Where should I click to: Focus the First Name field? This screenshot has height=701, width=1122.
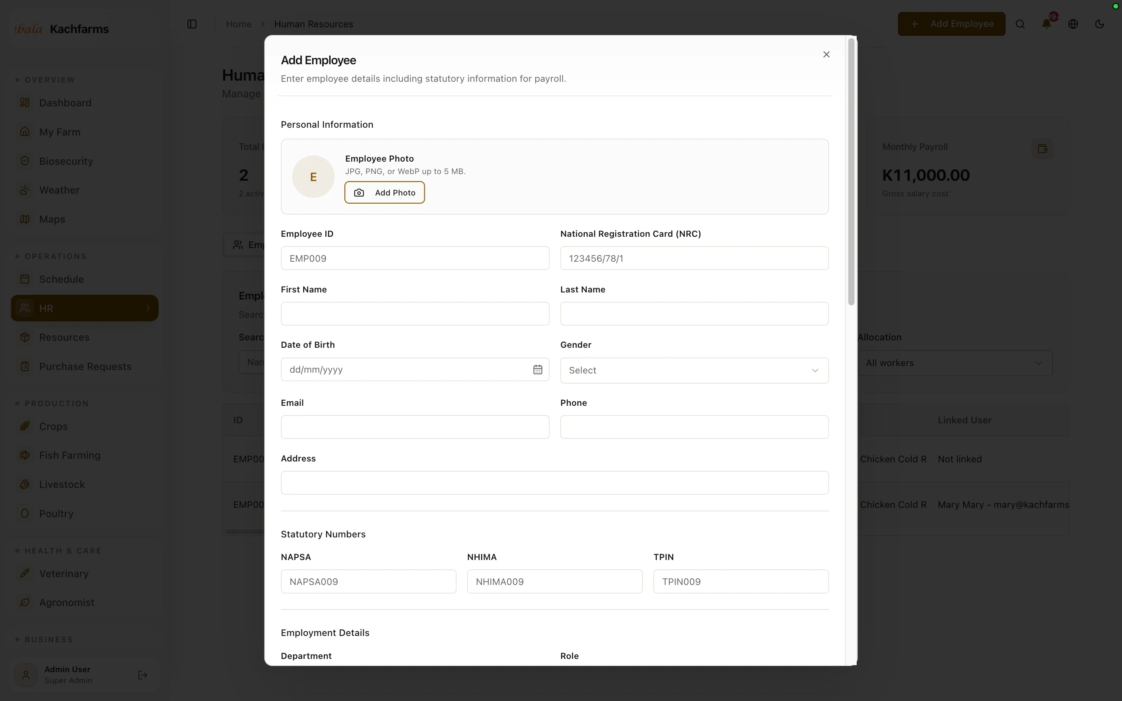tap(415, 314)
